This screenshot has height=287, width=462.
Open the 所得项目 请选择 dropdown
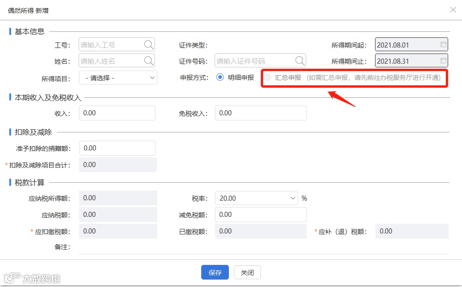pos(118,78)
